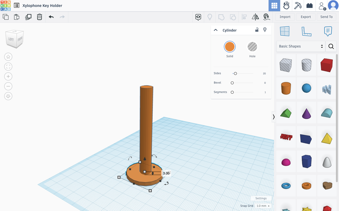
Task: Adjust the Segments slider handle
Action: tap(232, 92)
